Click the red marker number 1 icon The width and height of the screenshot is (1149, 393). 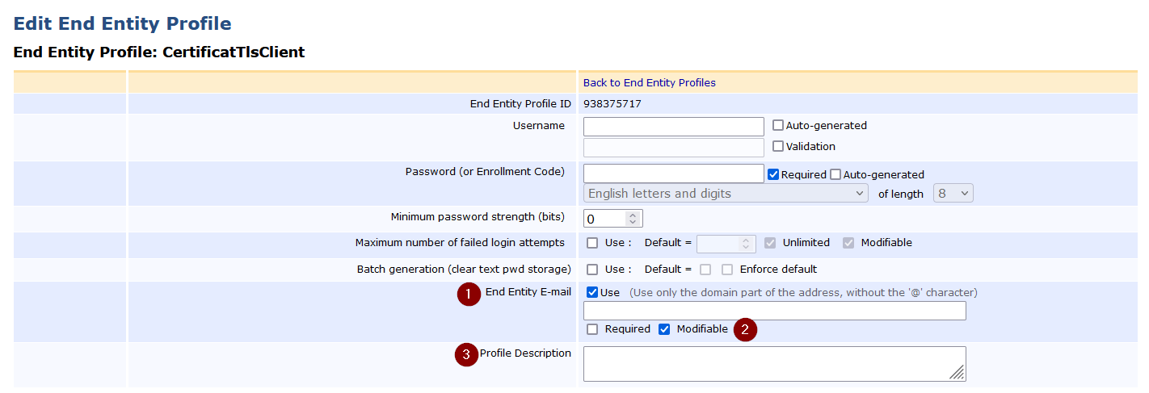point(469,295)
